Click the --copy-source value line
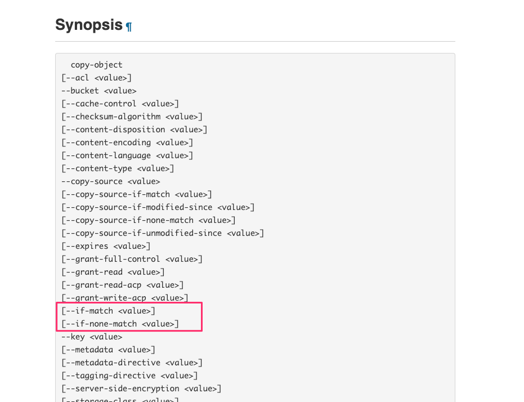 (111, 181)
